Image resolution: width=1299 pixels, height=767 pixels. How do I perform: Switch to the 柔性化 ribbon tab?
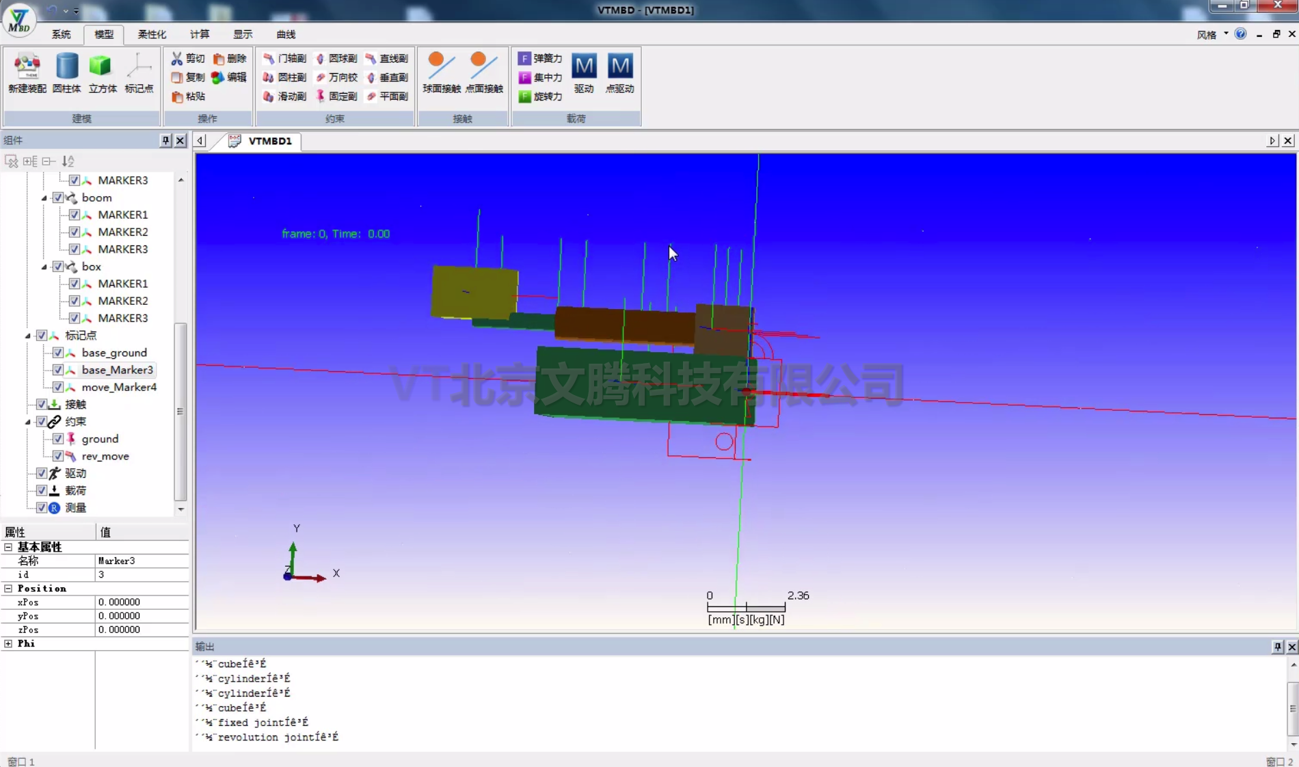(152, 34)
